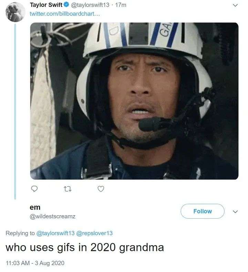Open @repslover13 mention link
Image resolution: width=248 pixels, height=272 pixels.
pyautogui.click(x=94, y=233)
